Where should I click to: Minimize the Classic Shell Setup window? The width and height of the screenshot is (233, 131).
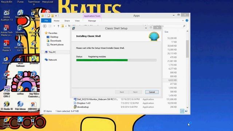[x=146, y=28]
